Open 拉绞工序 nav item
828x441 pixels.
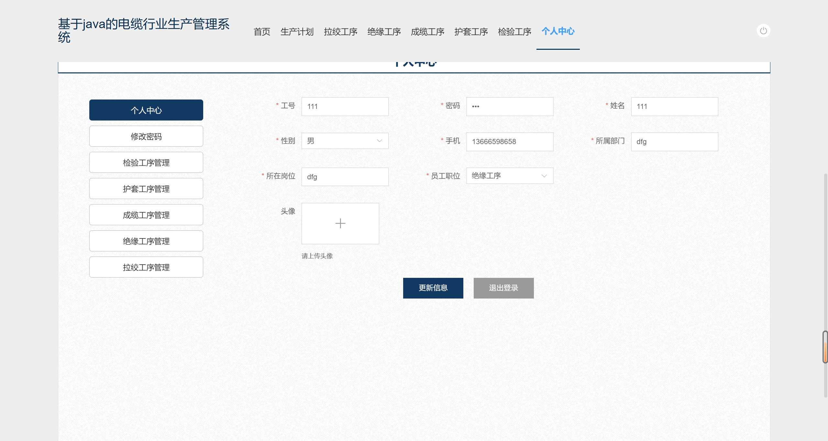[x=340, y=32]
